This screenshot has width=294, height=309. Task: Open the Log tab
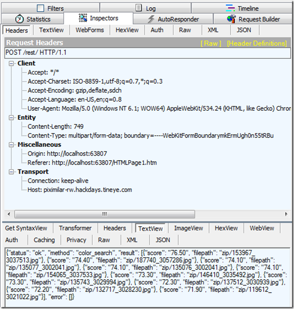[146, 8]
